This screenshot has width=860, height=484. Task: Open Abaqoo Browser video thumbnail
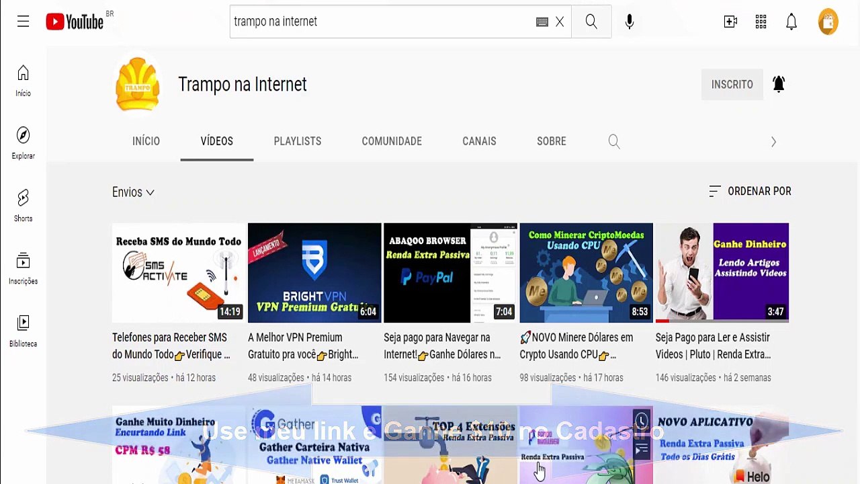[450, 273]
